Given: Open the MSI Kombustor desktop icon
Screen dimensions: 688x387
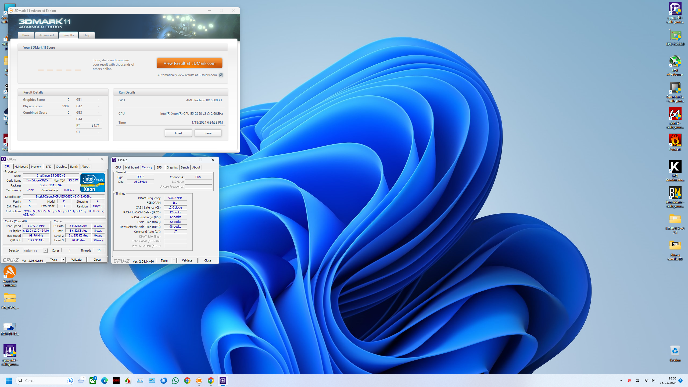Looking at the screenshot, I should pyautogui.click(x=675, y=171).
